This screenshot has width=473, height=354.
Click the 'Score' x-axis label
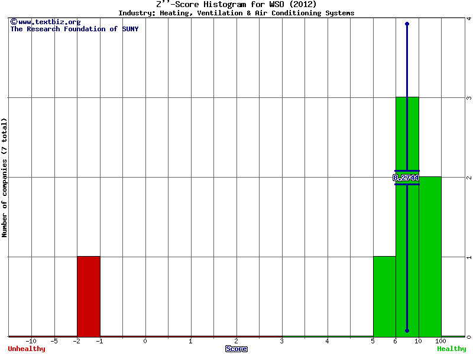tap(237, 349)
